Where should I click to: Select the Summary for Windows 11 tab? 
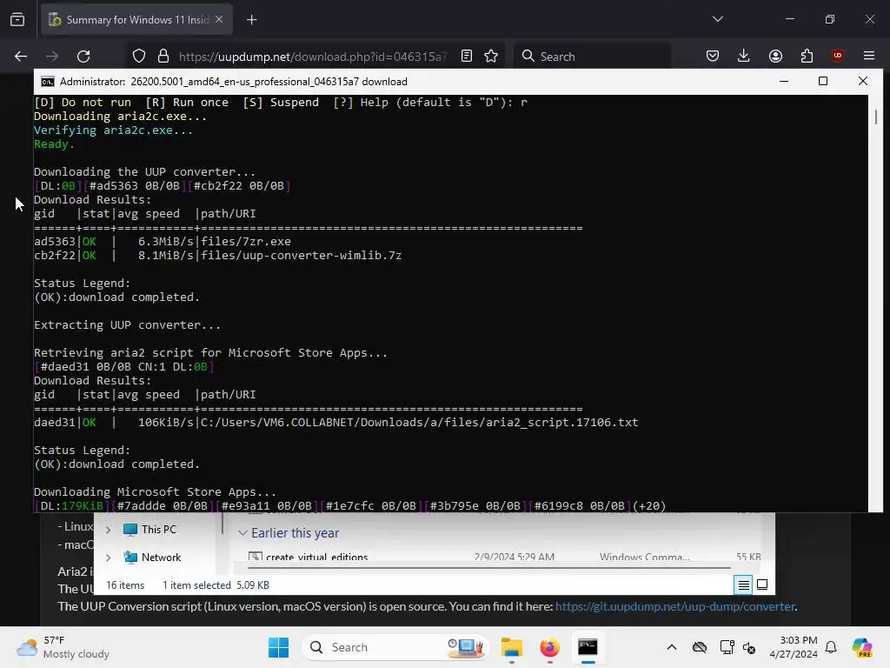136,20
